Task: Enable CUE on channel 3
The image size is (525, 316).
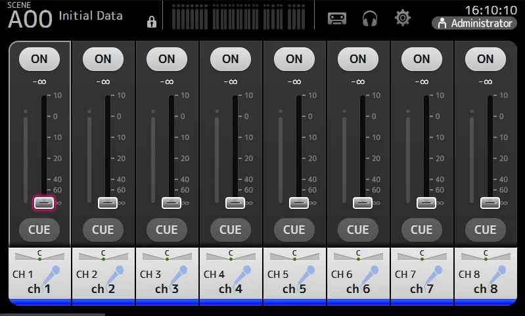Action: 167,230
